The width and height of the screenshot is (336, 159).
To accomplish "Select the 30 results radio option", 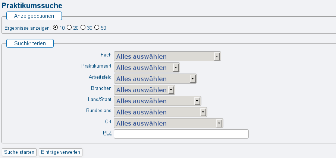I will 83,27.
